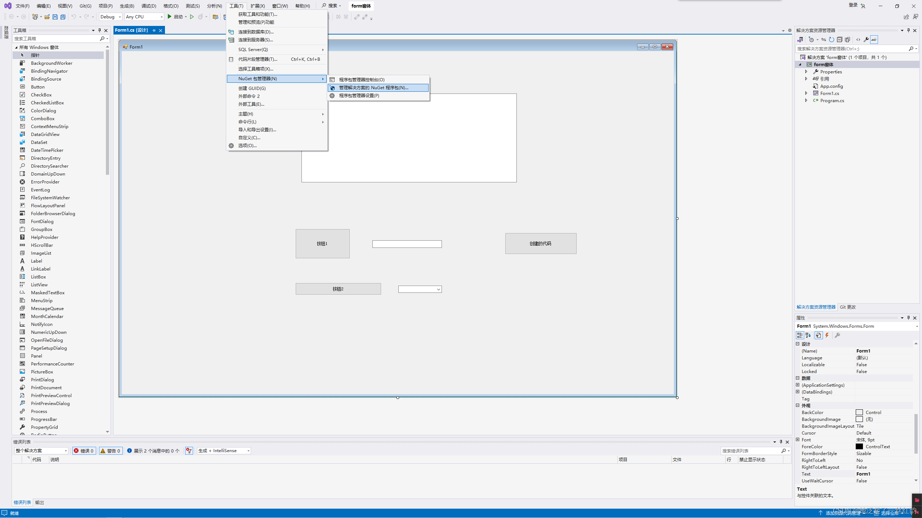Viewport: 922px width, 518px height.
Task: Open the Options entry in Tools menu
Action: (x=247, y=146)
